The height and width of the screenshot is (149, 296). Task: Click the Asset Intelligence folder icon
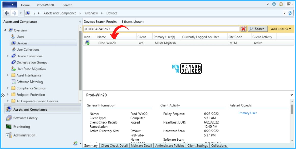coord(13,75)
